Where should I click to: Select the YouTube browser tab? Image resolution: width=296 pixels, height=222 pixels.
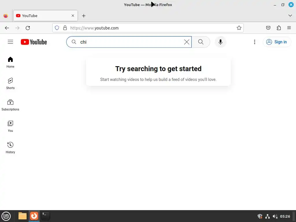click(45, 16)
